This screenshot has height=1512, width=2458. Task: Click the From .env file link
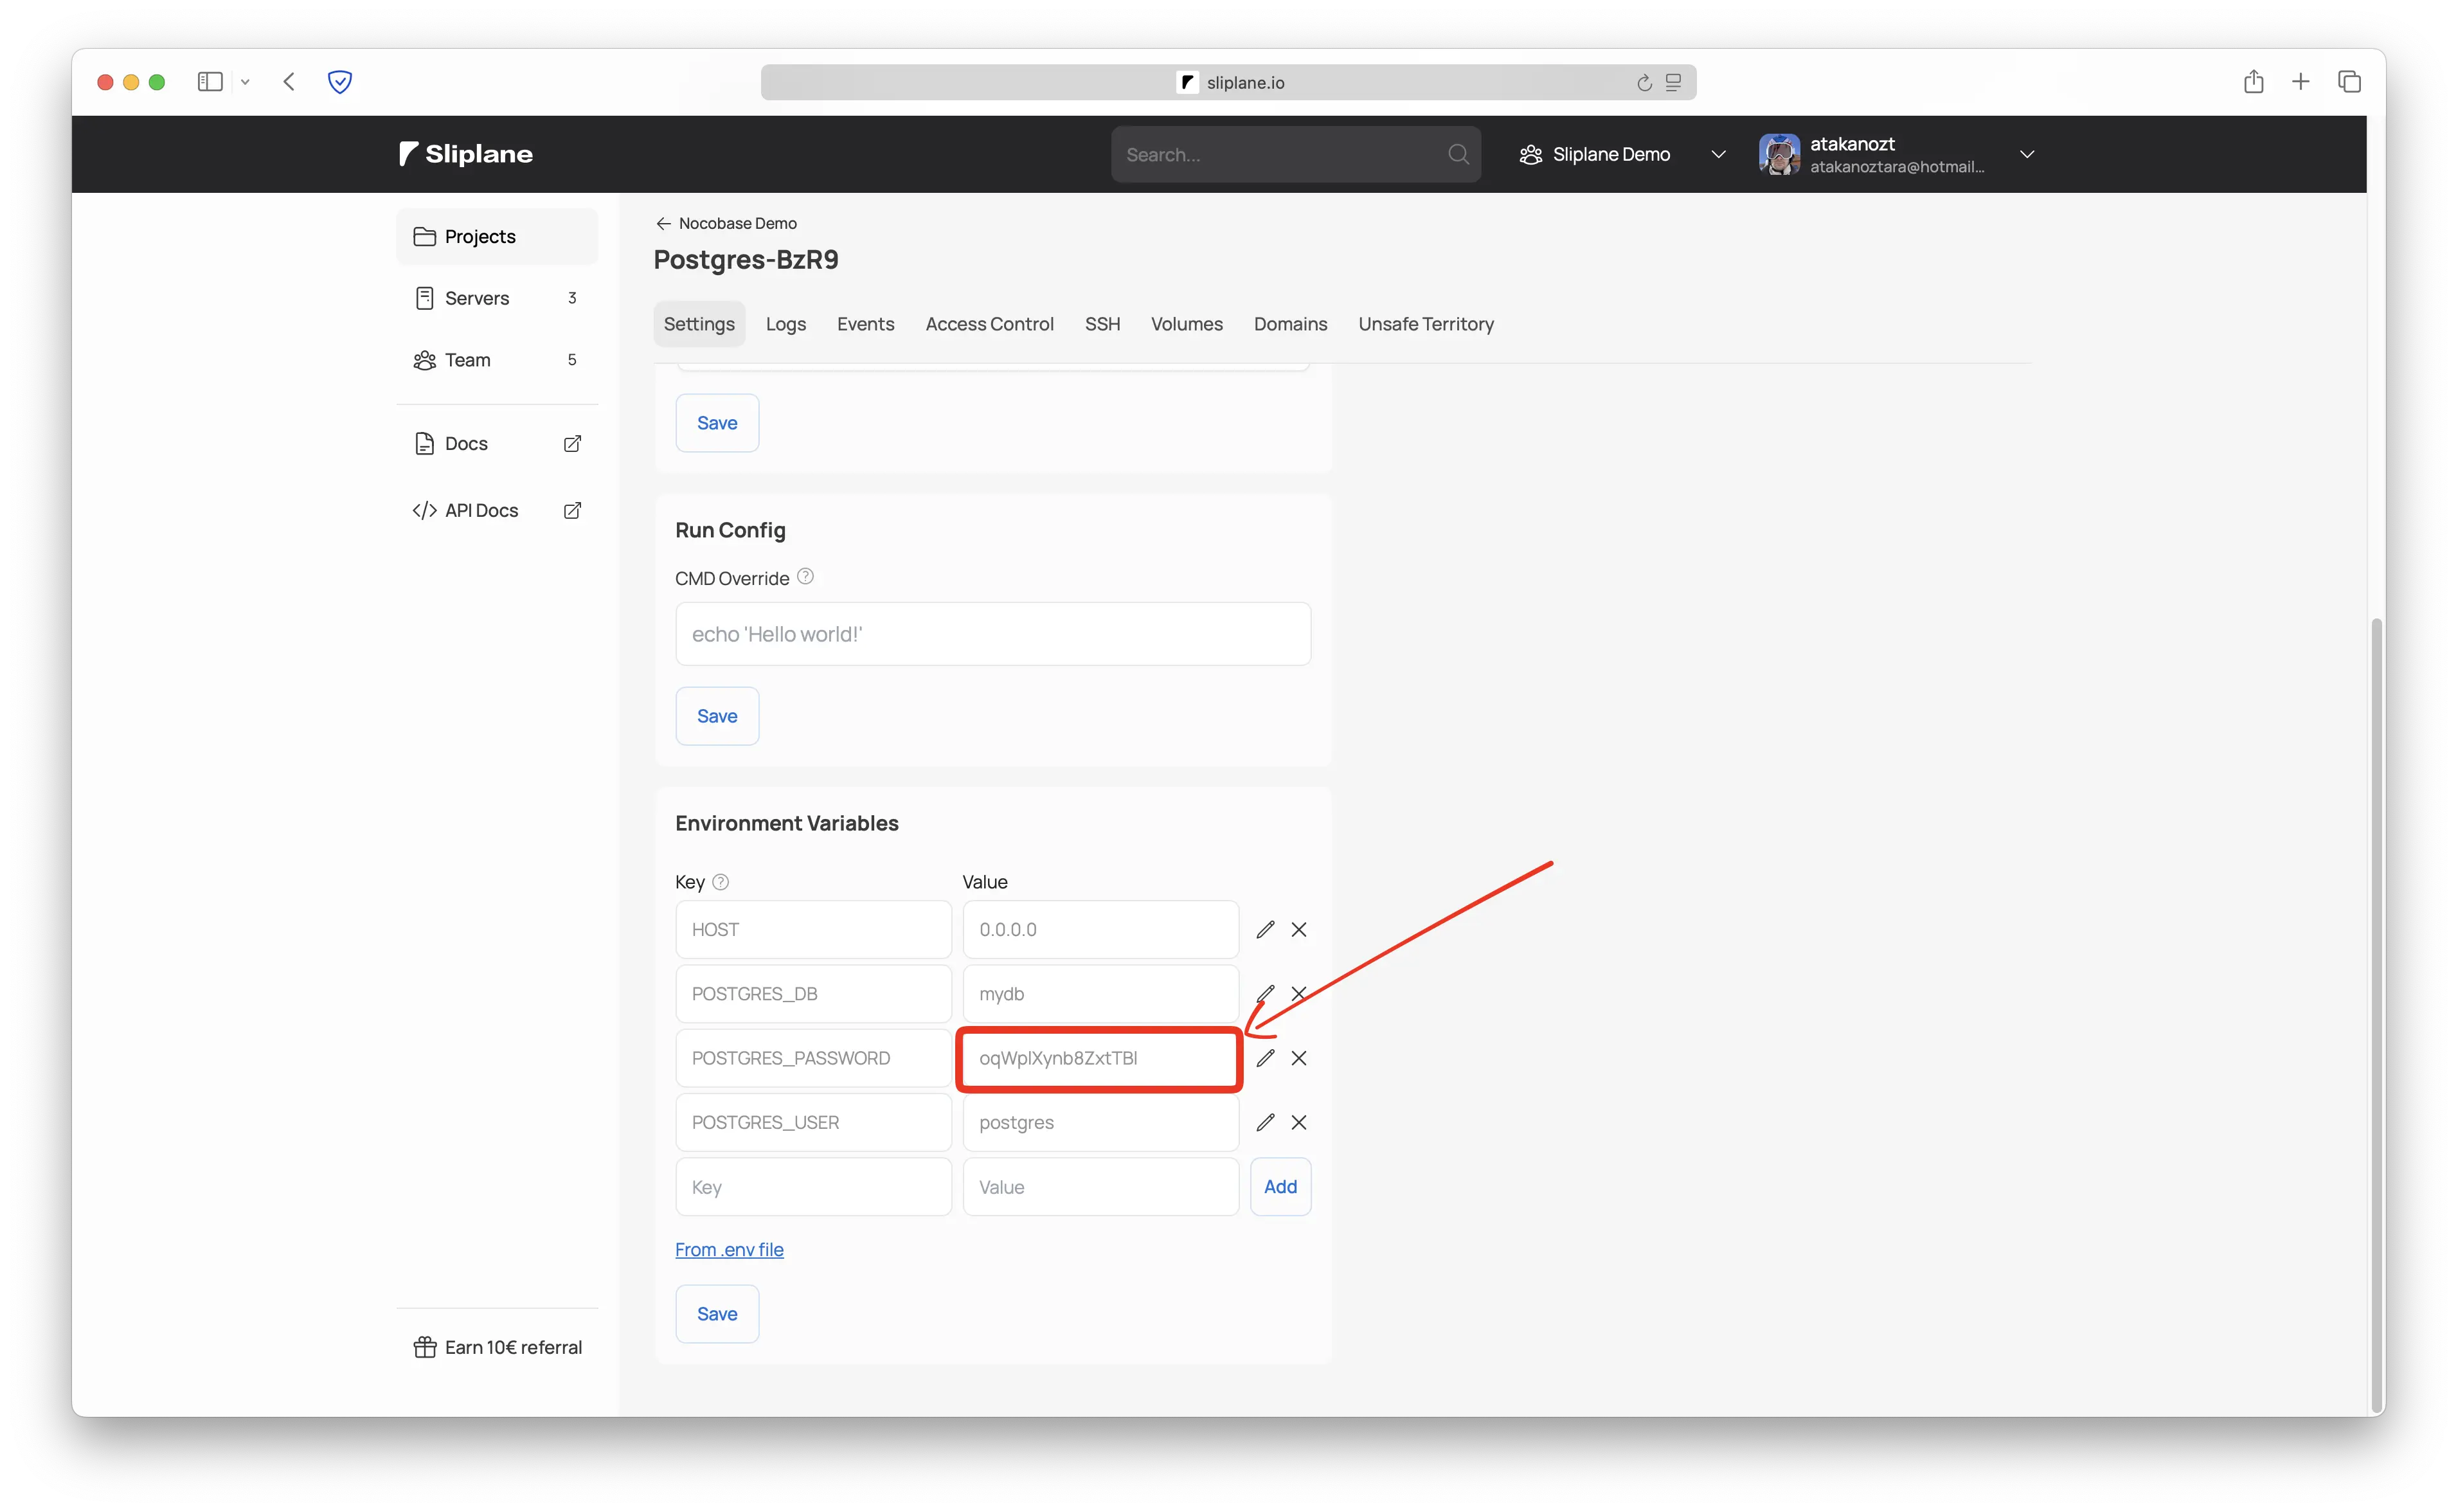tap(730, 1249)
